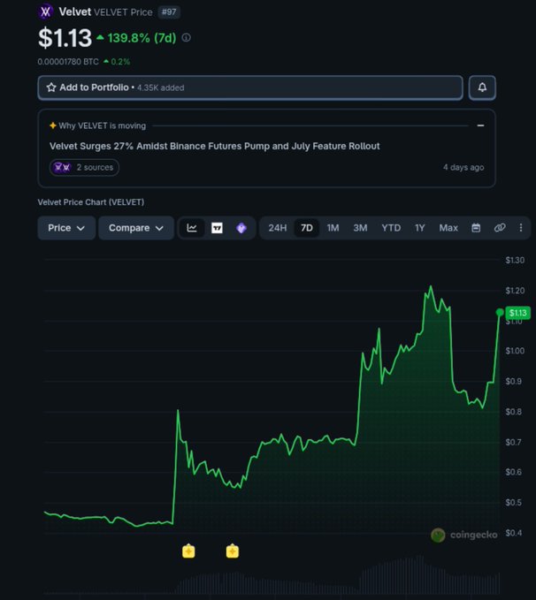Click the 139.8% (7d) change value

142,38
